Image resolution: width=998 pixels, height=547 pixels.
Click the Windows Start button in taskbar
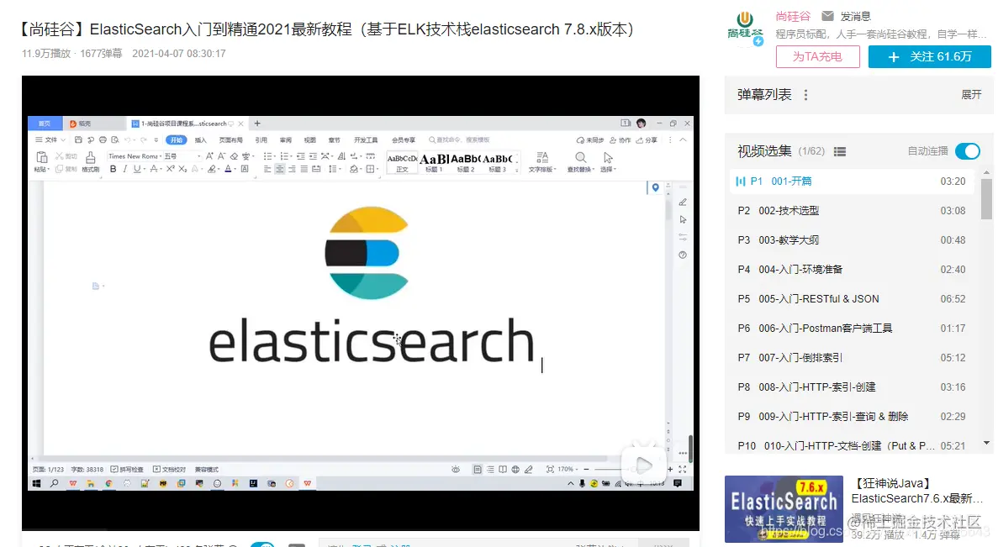point(37,484)
